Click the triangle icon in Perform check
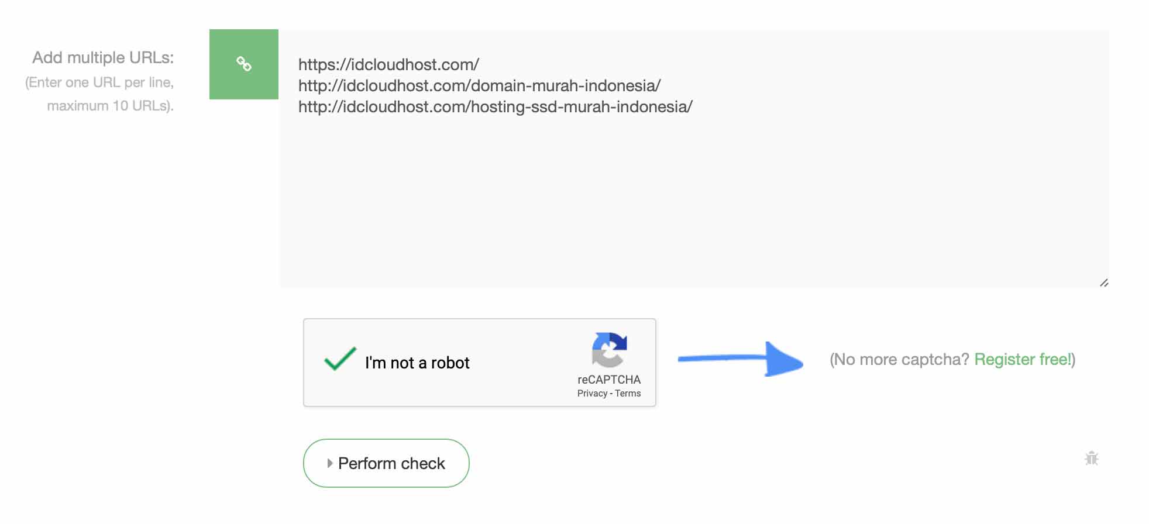Viewport: 1149px width, 524px height. tap(330, 463)
